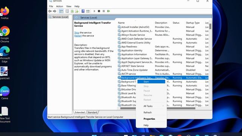Click the Back arrow in Services toolbar
242x136 pixels.
click(x=50, y=11)
